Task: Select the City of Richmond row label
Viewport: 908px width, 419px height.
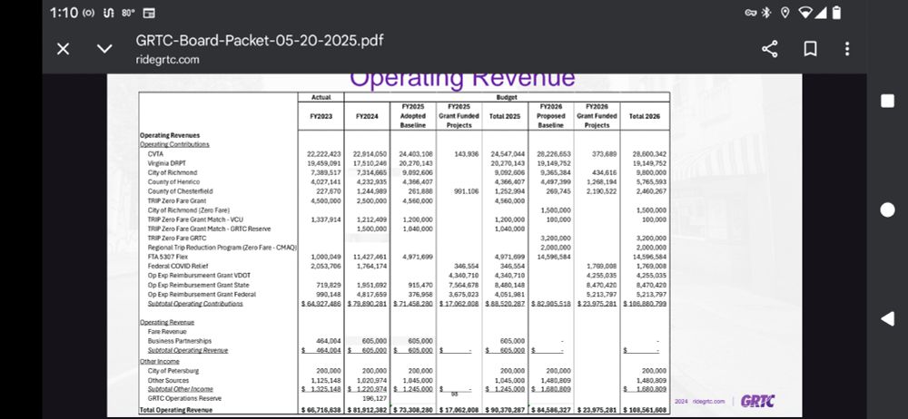Action: click(x=172, y=172)
